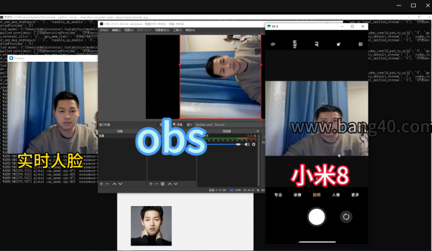Mute audio with OBS speaker icon
432x251 pixels.
coord(246,144)
